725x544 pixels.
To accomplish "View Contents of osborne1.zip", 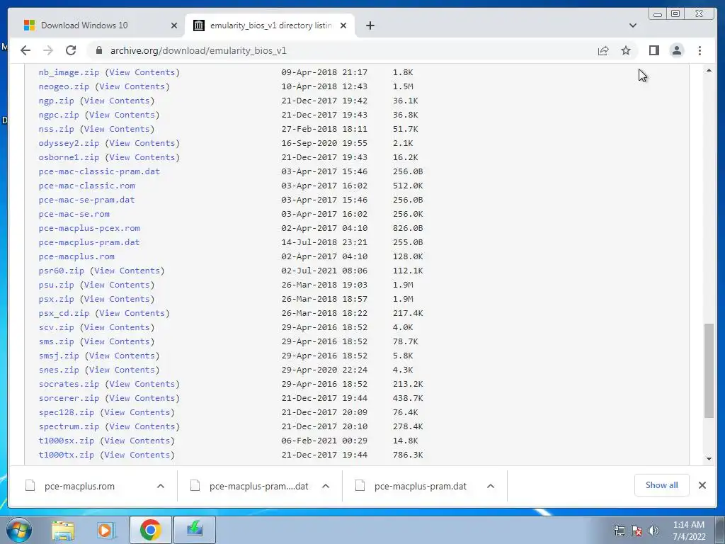I will tap(142, 157).
